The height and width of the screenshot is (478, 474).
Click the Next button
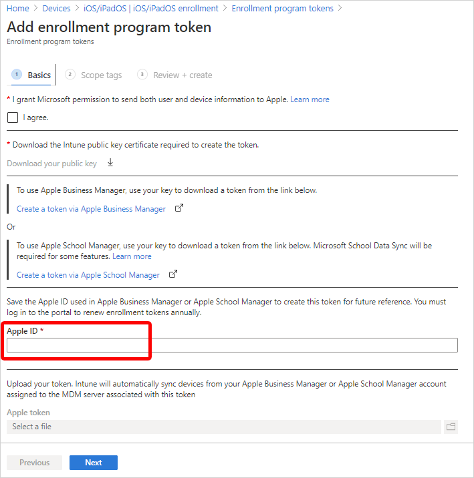point(94,463)
